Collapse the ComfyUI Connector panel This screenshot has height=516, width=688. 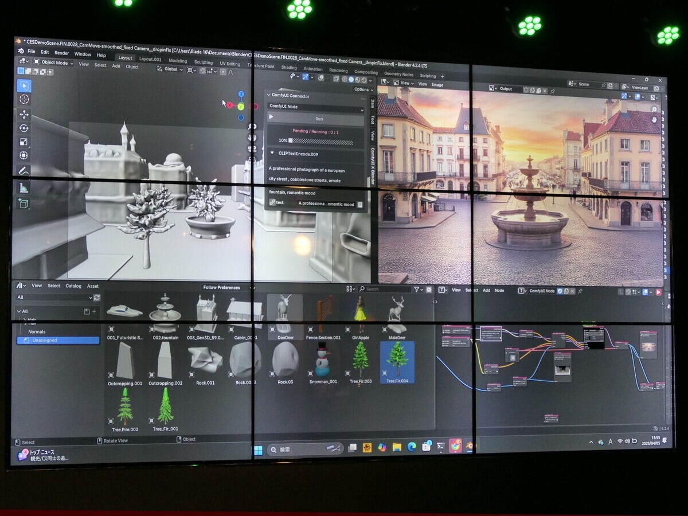[268, 96]
